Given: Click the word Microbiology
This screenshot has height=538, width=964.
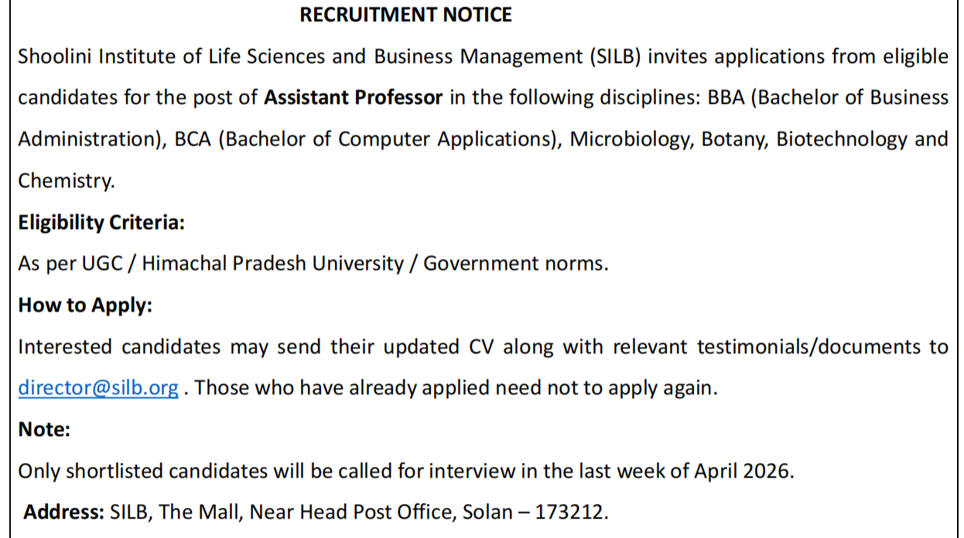Looking at the screenshot, I should coord(629,140).
